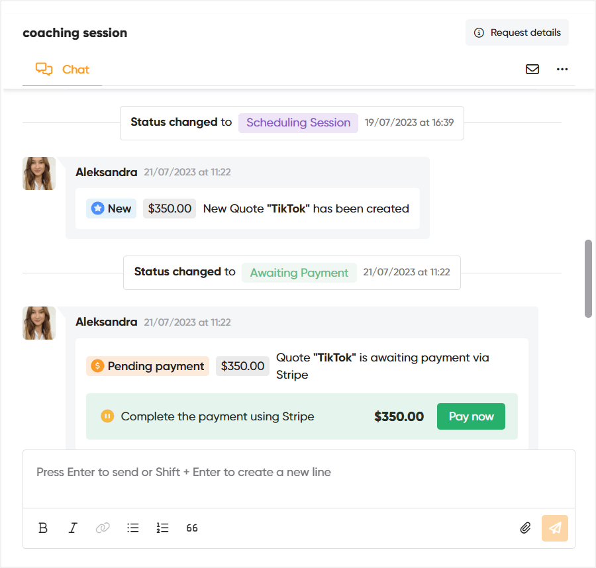This screenshot has height=568, width=596.
Task: Open the Request details panel
Action: 517,32
